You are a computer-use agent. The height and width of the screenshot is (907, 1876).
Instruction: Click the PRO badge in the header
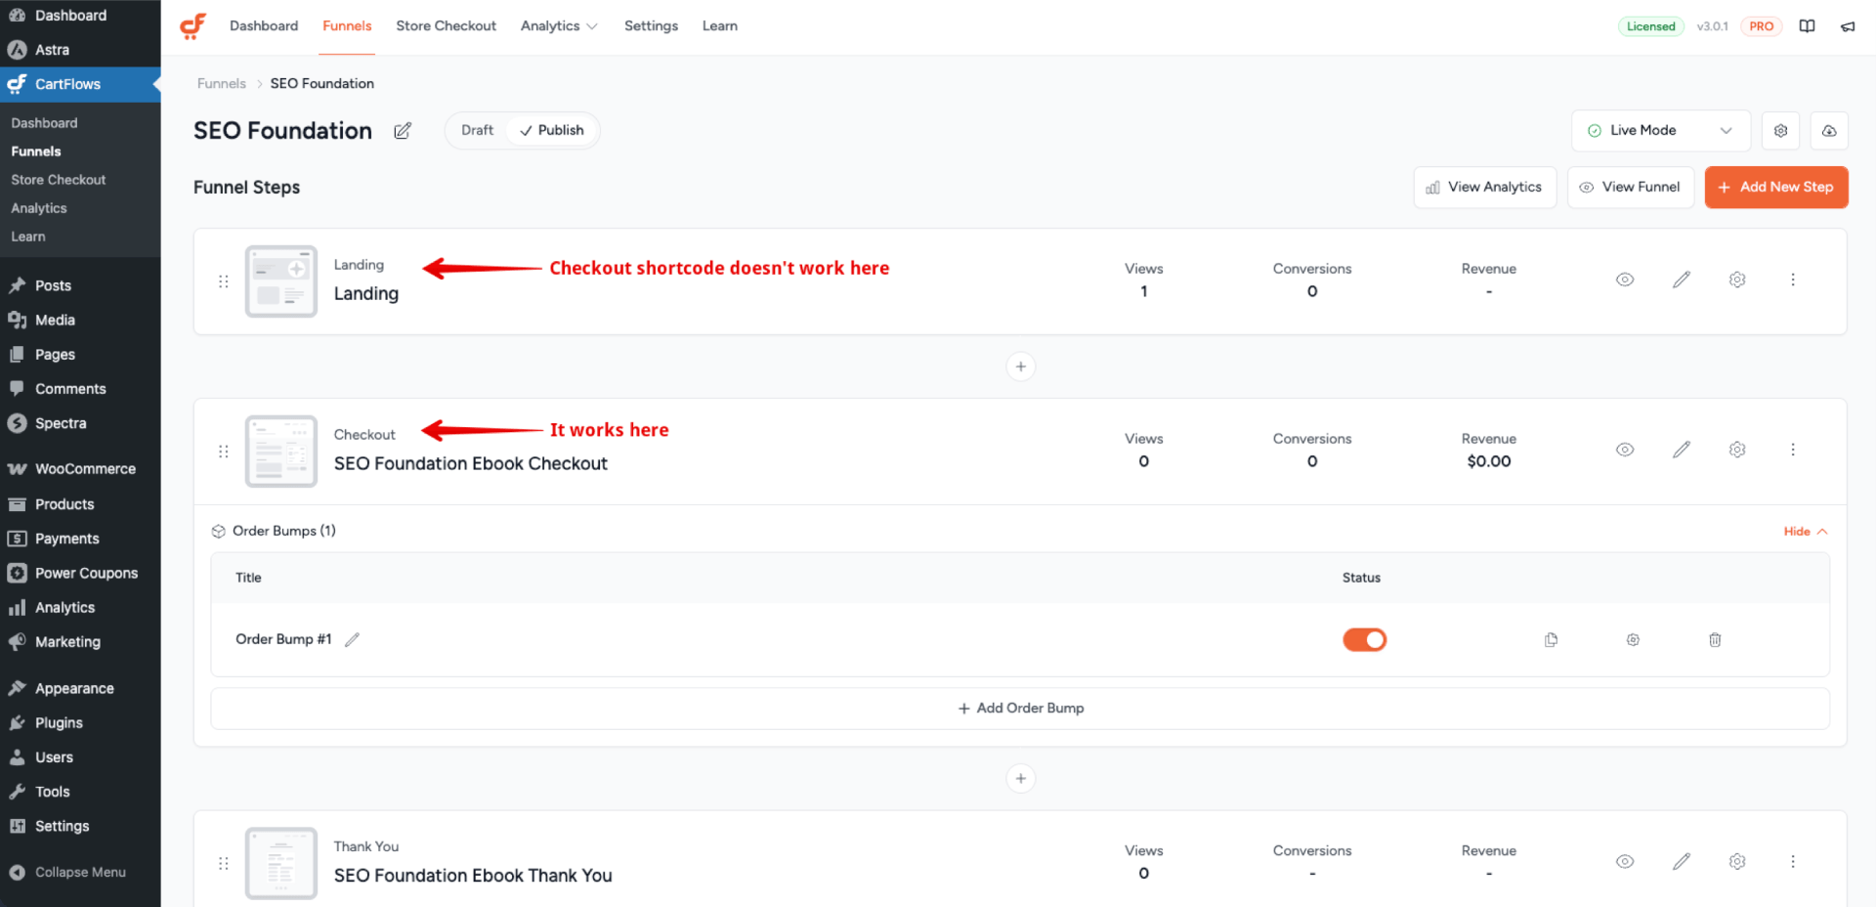[x=1762, y=26]
